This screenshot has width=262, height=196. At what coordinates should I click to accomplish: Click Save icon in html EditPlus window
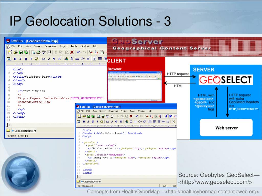tap(89, 116)
